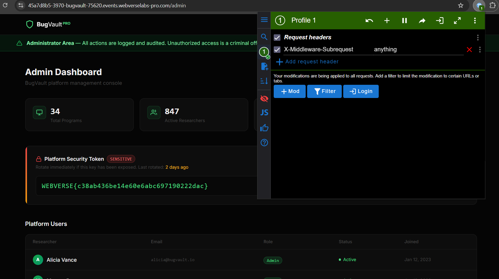Open more options for the X-Middleware-Subrequest row
The image size is (499, 279).
(x=480, y=50)
